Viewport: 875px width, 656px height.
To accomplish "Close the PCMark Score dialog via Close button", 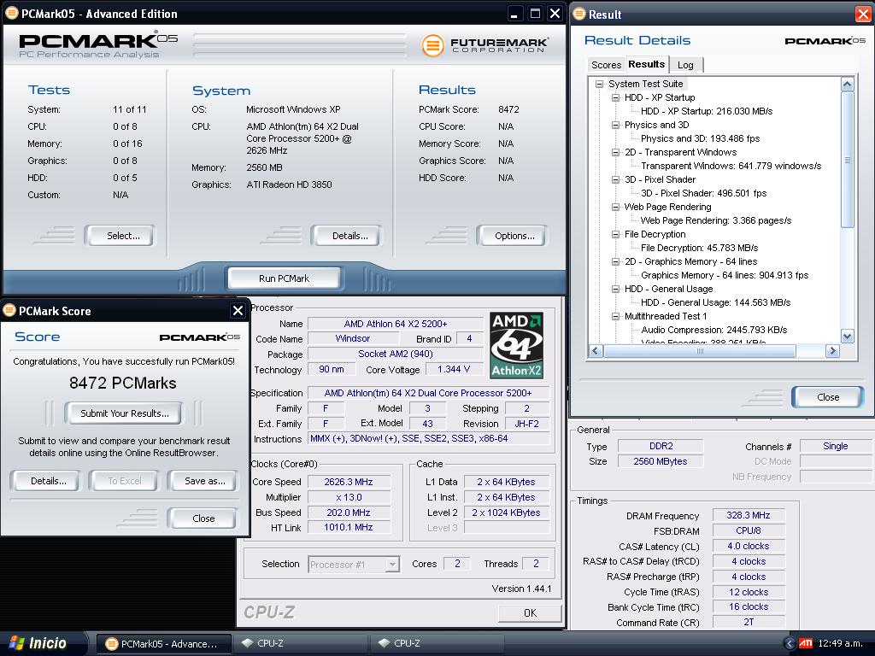I will click(x=202, y=518).
